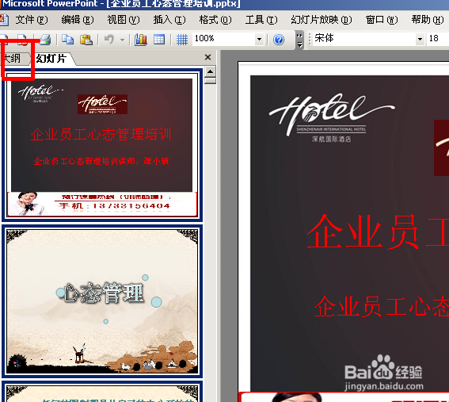Viewport: 449px width, 402px height.
Task: Click the blue Help question-mark icon
Action: coord(279,40)
